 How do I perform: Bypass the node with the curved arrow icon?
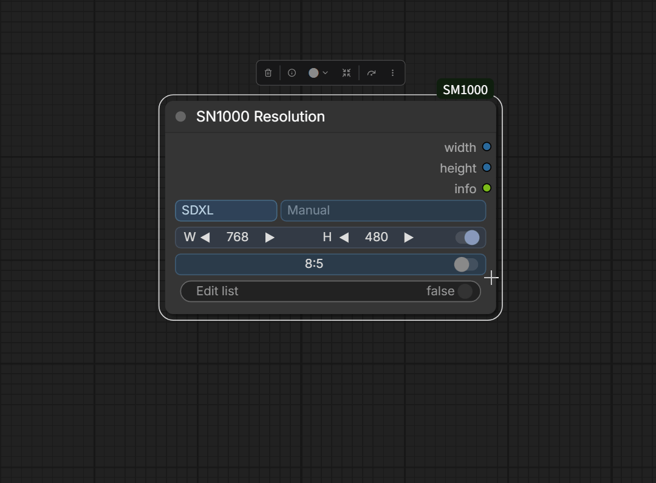372,73
